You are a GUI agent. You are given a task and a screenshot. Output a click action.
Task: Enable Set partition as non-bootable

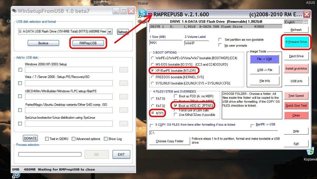coord(220,40)
